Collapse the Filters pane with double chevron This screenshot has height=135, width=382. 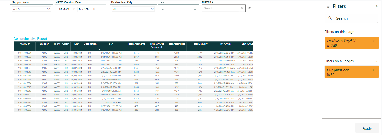(376, 6)
